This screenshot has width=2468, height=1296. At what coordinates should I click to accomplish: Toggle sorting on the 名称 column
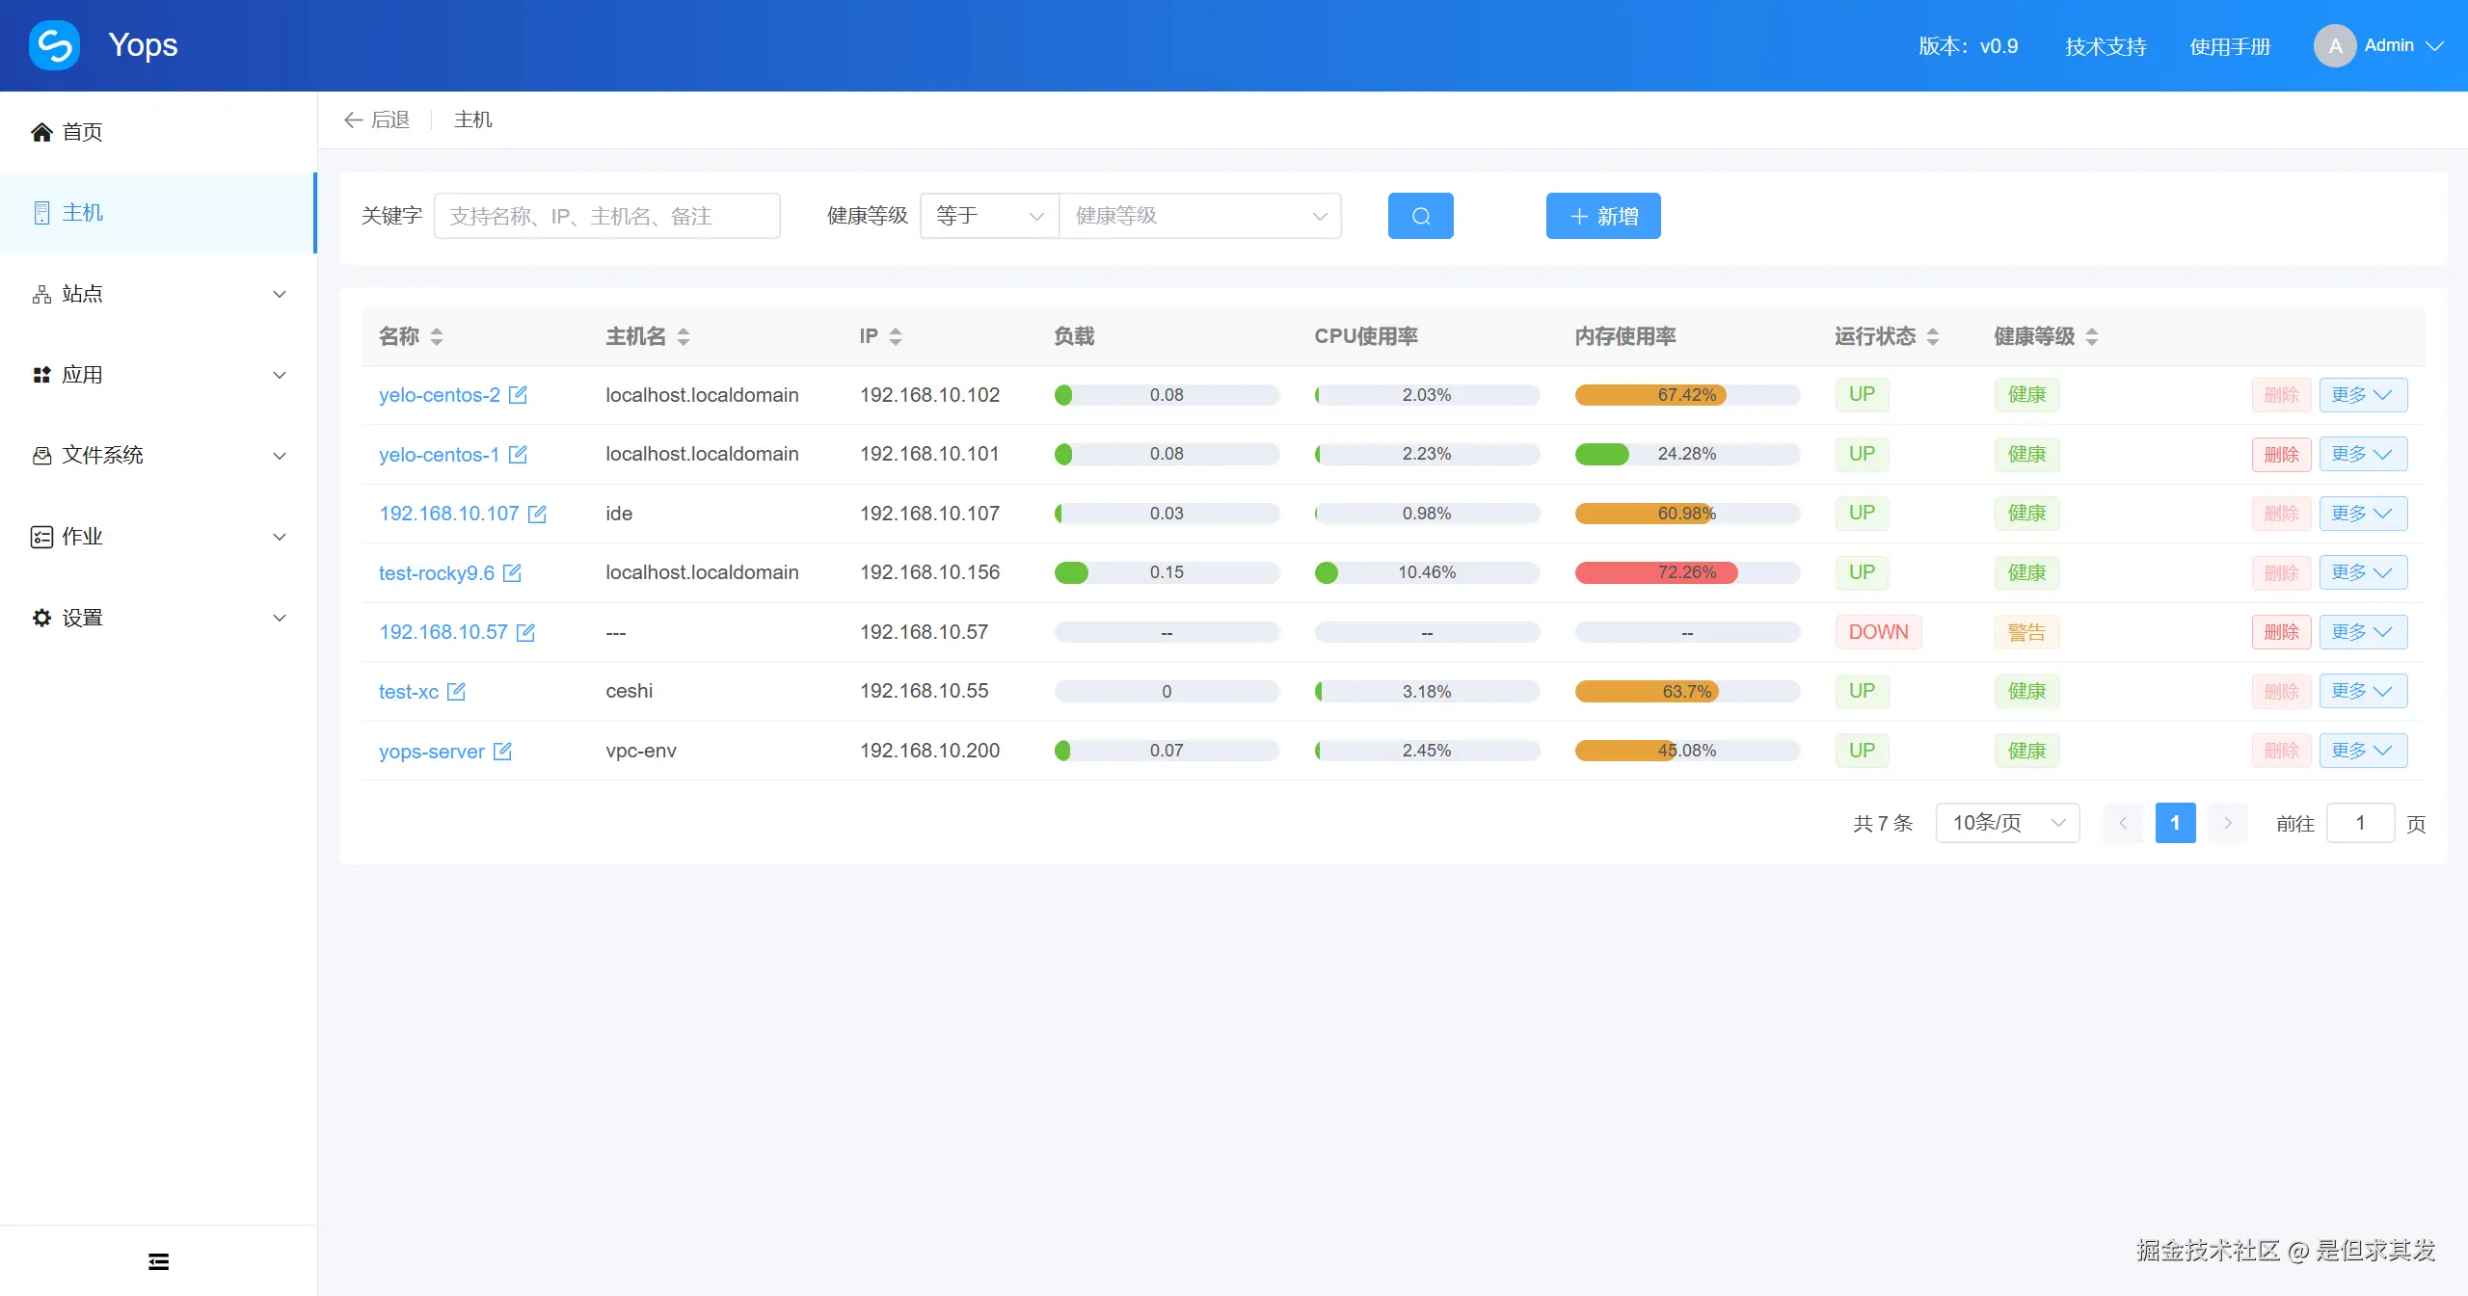pos(435,336)
